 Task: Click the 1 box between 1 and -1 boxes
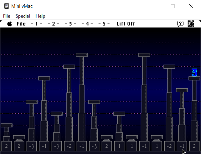[132, 146]
